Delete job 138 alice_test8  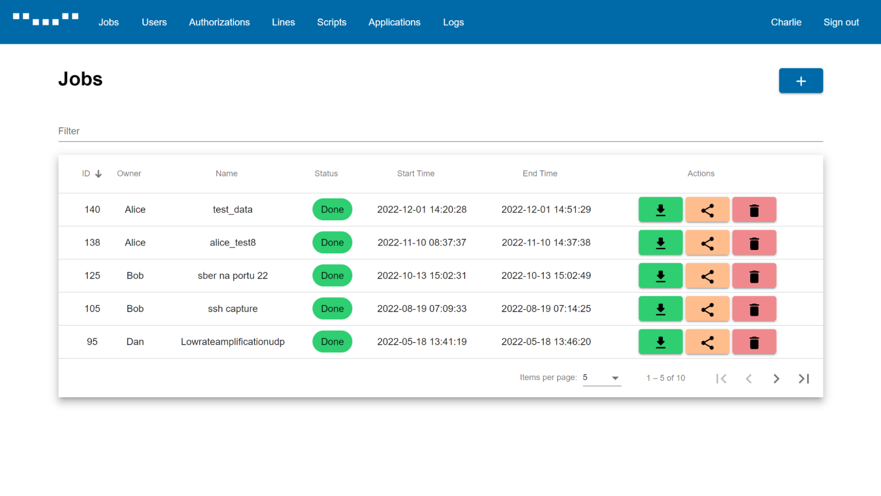pos(754,242)
